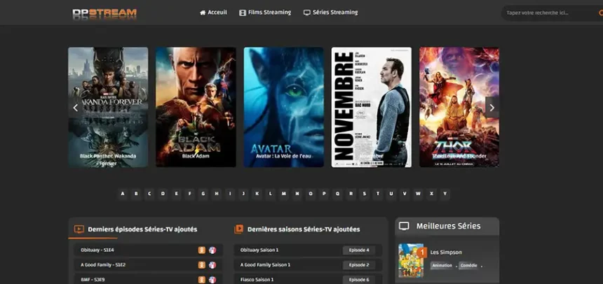Click Episode 2 button on A Good Family Saison 1
603x284 pixels.
[x=359, y=265]
